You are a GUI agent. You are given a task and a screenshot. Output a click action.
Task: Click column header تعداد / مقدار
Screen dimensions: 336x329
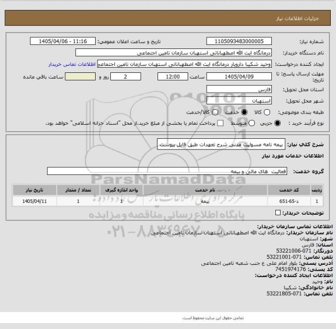click(78, 190)
